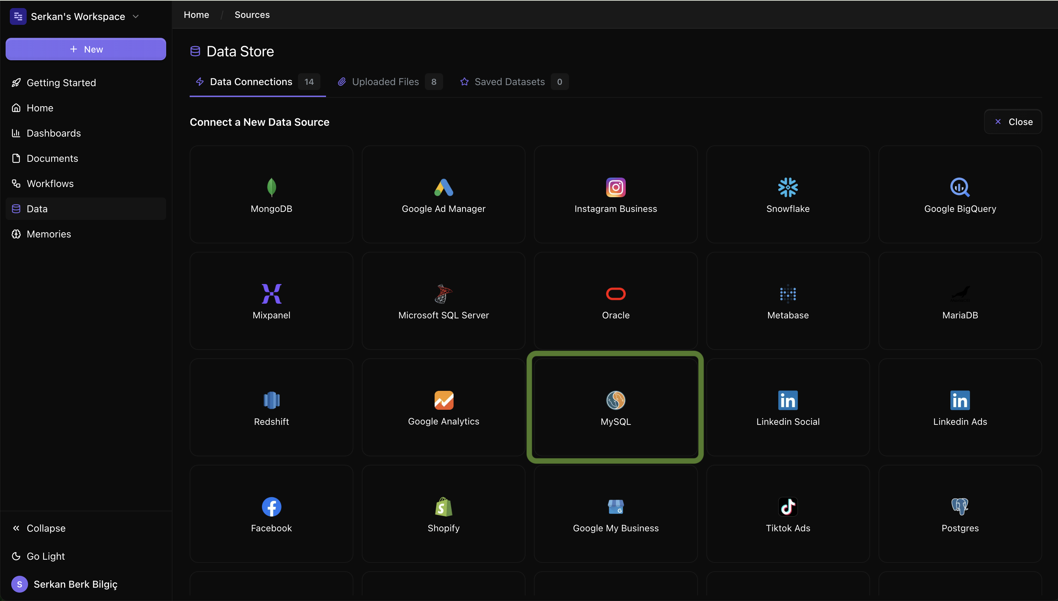Close the Connect a New Data Source panel
The image size is (1058, 601).
pyautogui.click(x=1012, y=122)
